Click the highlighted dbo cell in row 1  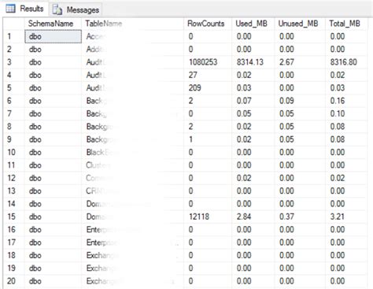pyautogui.click(x=53, y=36)
